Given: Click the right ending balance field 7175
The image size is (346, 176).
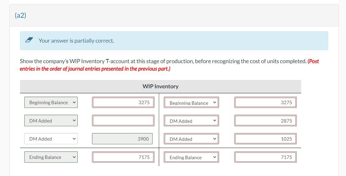Looking at the screenshot, I should 266,157.
